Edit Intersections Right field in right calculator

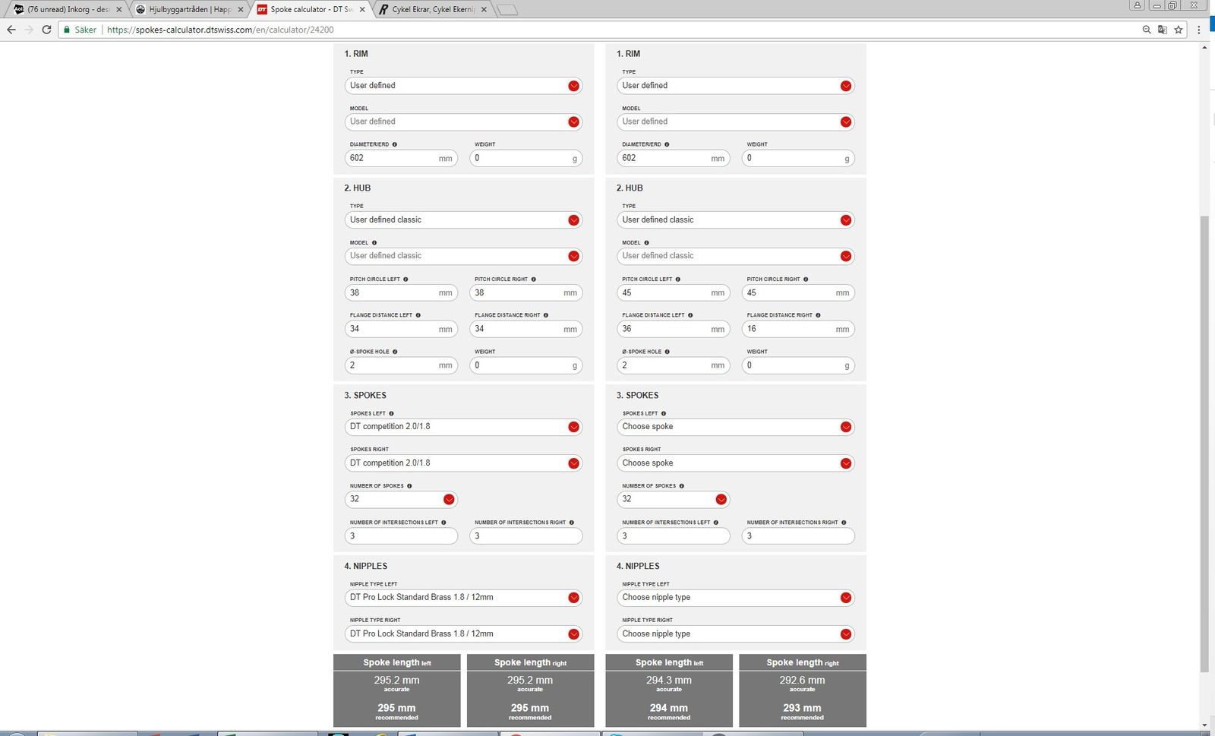(798, 535)
